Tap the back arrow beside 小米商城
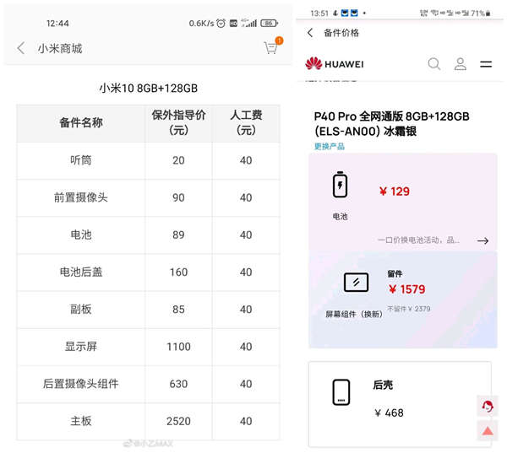Image resolution: width=507 pixels, height=453 pixels. click(x=21, y=48)
